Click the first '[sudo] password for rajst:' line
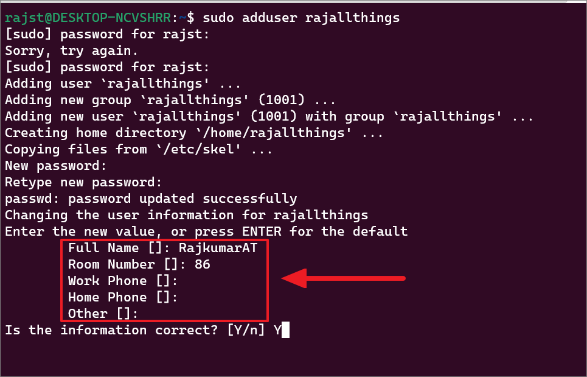 (x=107, y=35)
